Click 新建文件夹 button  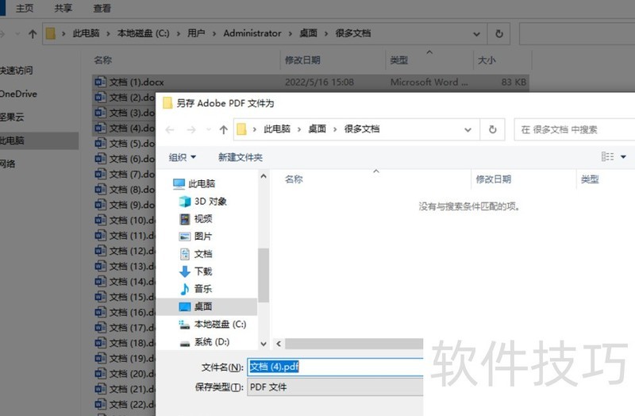(241, 157)
